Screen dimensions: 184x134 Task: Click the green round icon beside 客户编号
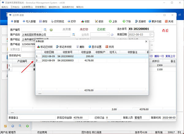point(51,30)
